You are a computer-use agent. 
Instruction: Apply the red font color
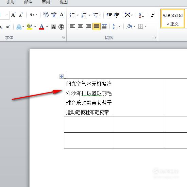[41, 27]
